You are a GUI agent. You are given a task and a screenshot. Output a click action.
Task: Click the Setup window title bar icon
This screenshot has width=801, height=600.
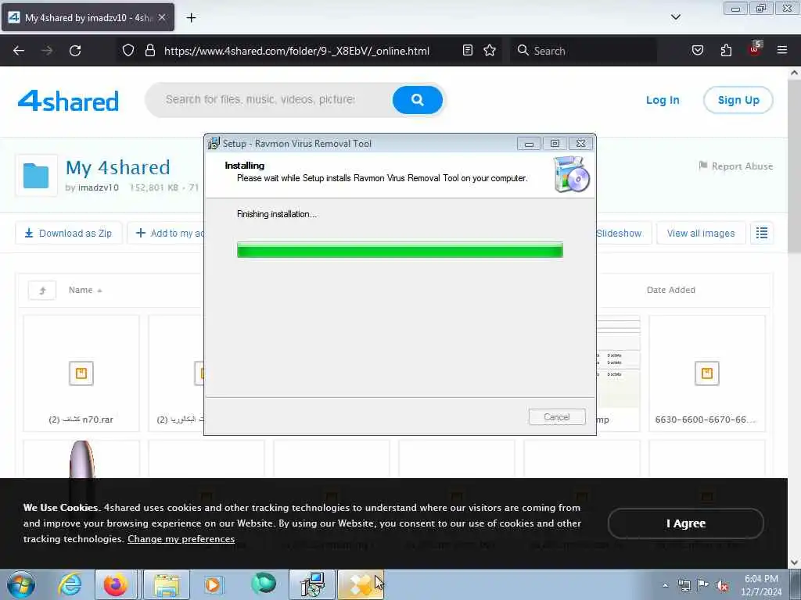[214, 144]
